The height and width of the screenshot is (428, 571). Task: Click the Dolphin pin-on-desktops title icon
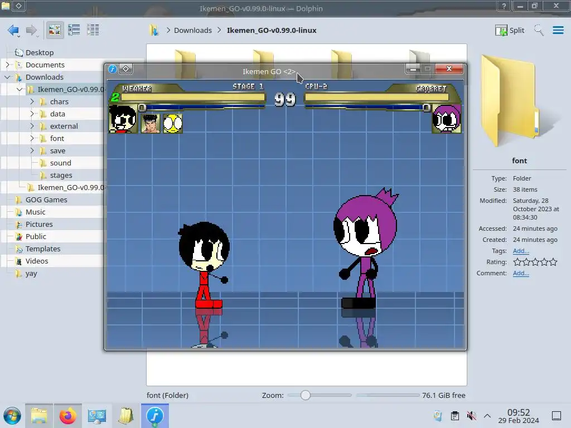19,6
